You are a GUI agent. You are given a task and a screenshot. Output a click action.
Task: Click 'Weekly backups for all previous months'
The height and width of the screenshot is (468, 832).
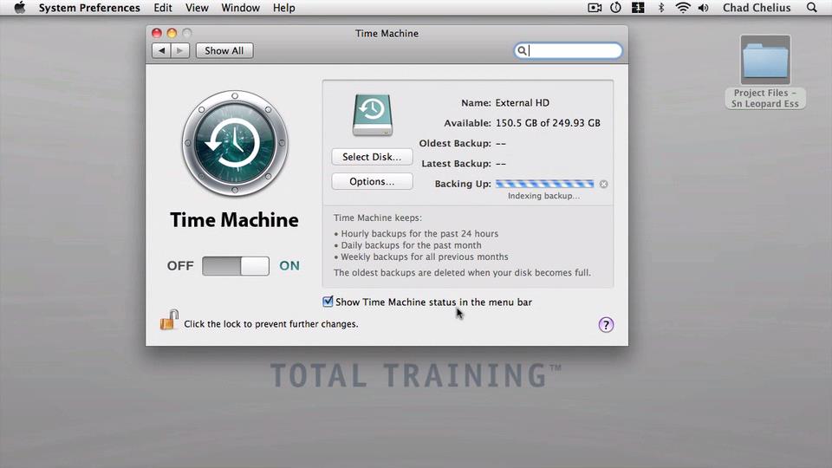[425, 257]
